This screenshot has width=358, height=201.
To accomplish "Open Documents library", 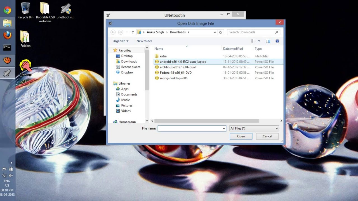I will click(x=129, y=94).
